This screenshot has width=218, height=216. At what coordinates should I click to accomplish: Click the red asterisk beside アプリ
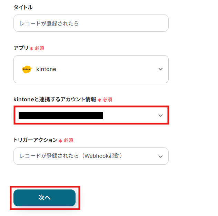tap(31, 49)
